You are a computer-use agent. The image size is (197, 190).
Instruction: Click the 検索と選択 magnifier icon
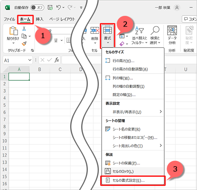click(155, 30)
